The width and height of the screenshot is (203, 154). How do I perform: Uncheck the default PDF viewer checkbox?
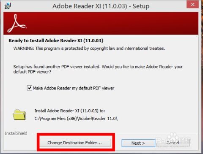[30, 88]
